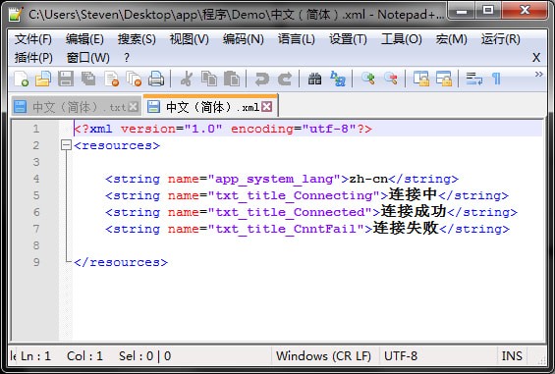The image size is (555, 374).
Task: Open the 文件(F) menu
Action: [x=33, y=39]
